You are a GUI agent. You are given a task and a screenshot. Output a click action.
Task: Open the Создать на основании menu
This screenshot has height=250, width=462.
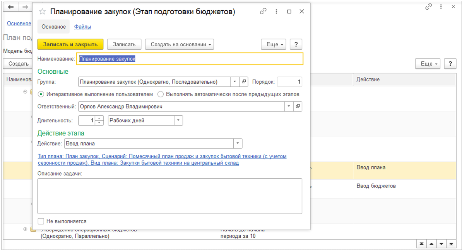pos(180,44)
